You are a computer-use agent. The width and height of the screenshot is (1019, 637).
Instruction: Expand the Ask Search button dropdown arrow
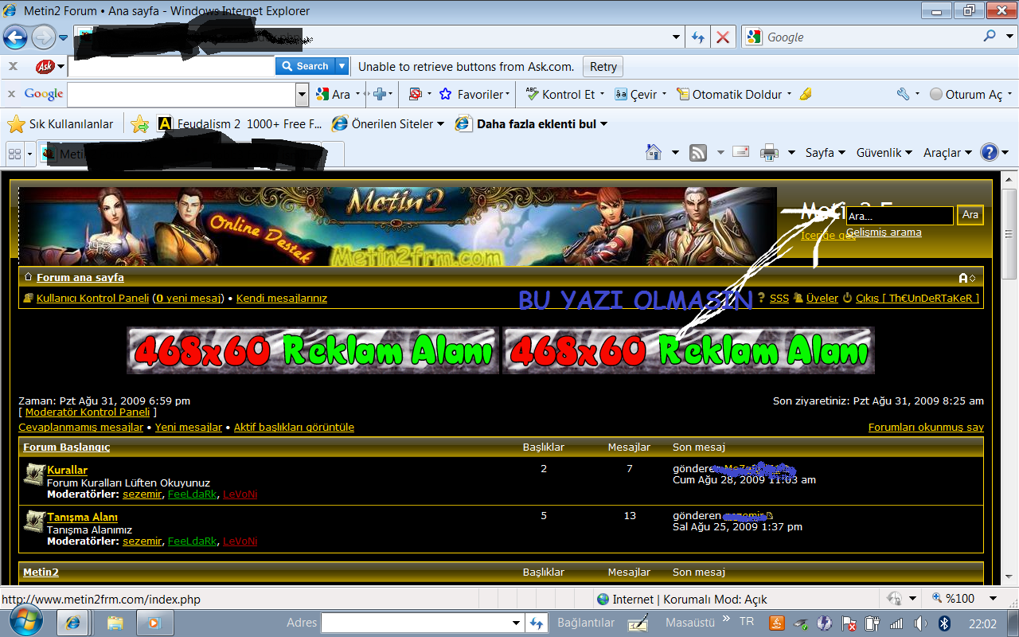[x=342, y=66]
